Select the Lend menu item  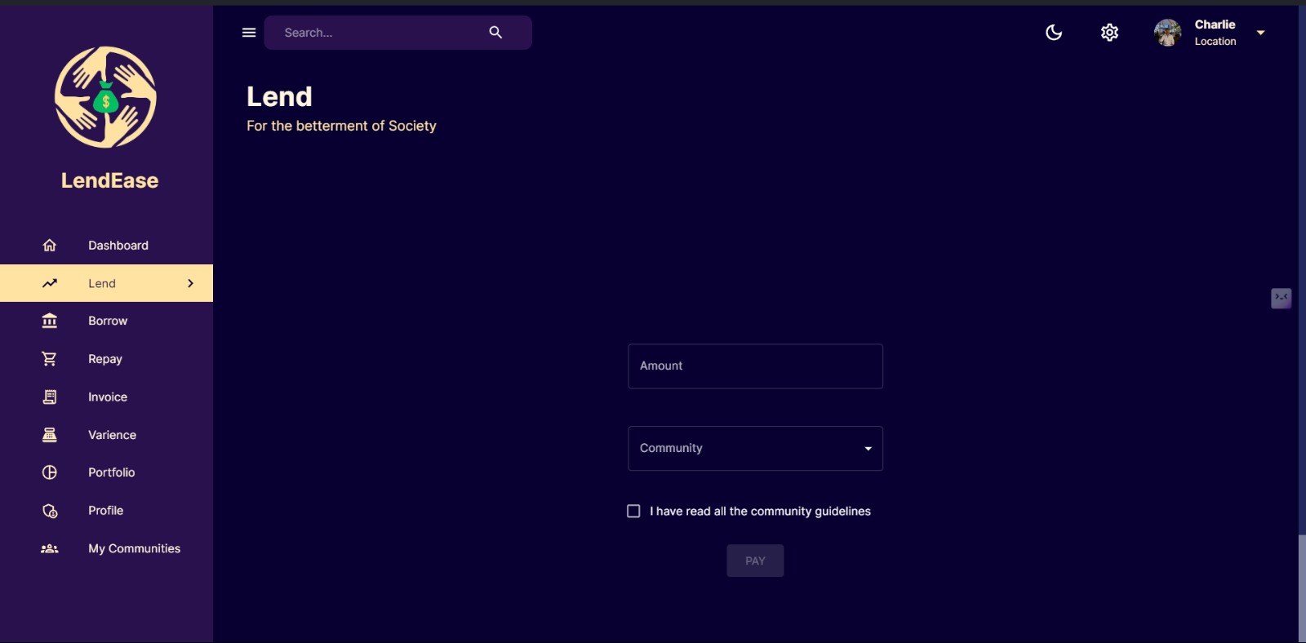(106, 283)
